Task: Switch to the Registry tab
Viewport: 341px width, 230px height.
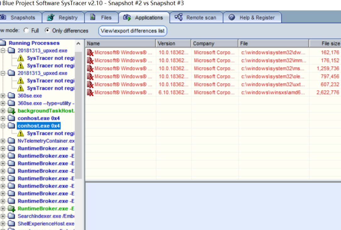Action: coord(63,18)
